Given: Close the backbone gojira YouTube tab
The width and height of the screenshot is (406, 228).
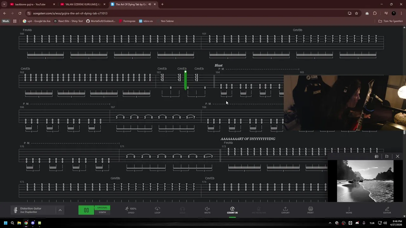Looking at the screenshot, I should [x=54, y=4].
